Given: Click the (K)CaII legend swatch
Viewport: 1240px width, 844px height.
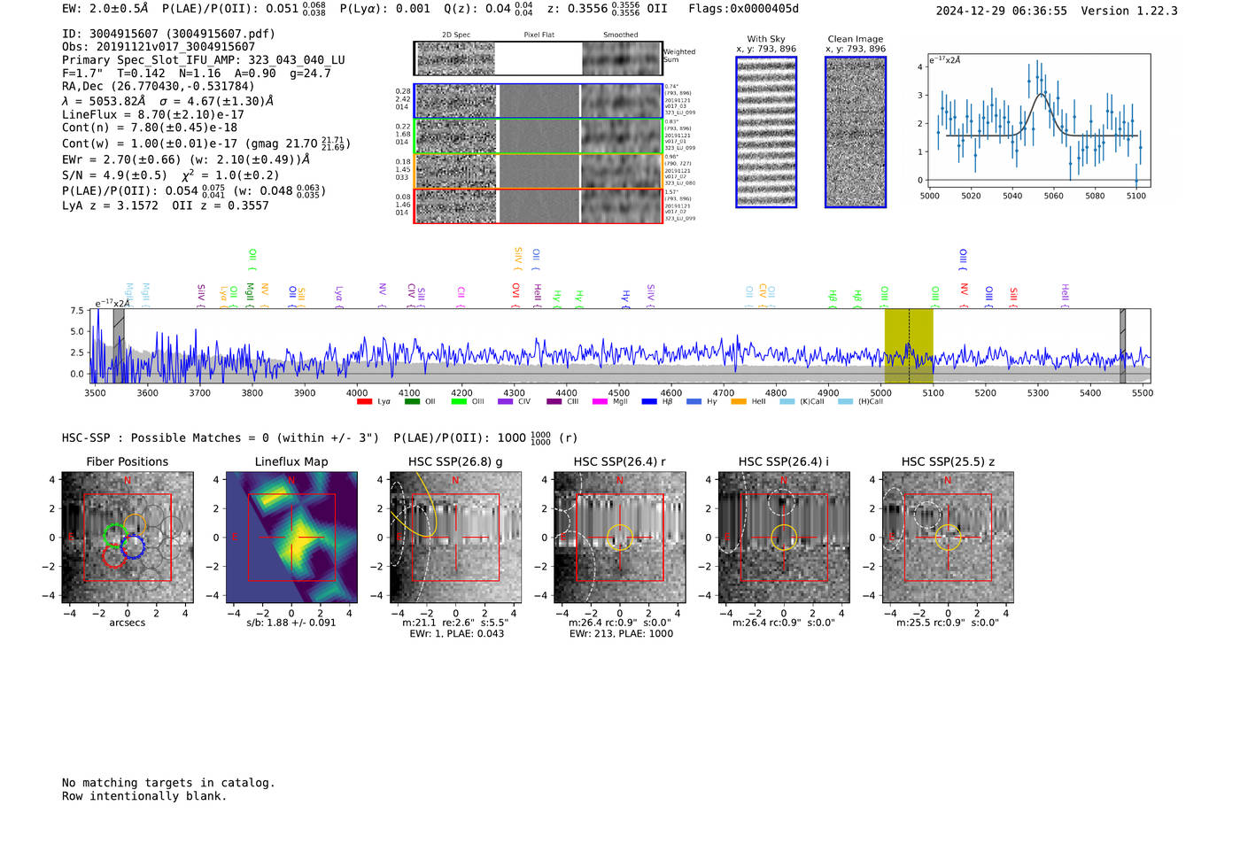Looking at the screenshot, I should point(787,401).
